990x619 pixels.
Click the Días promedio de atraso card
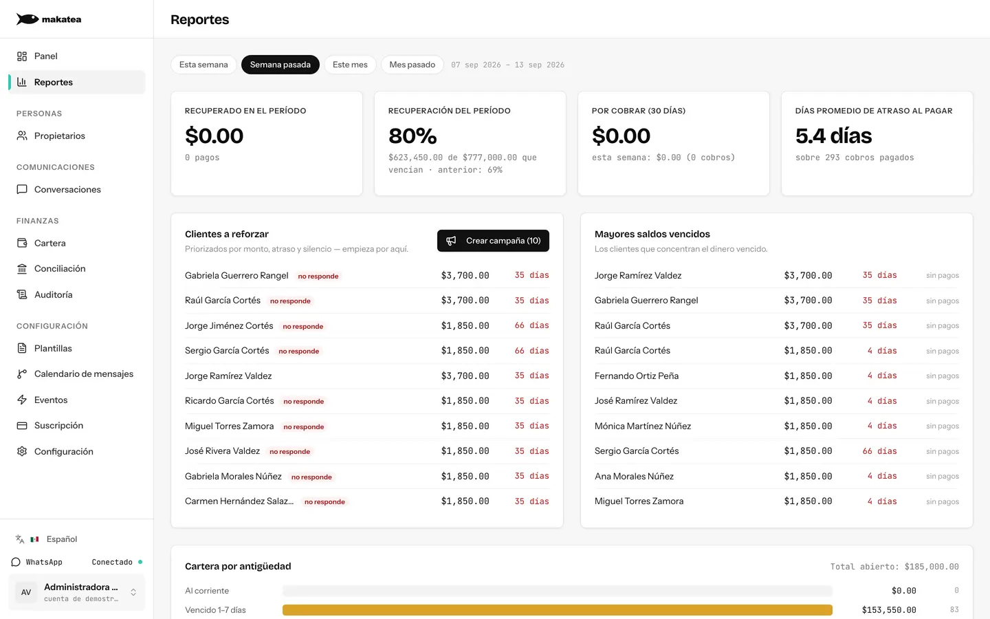click(x=877, y=144)
